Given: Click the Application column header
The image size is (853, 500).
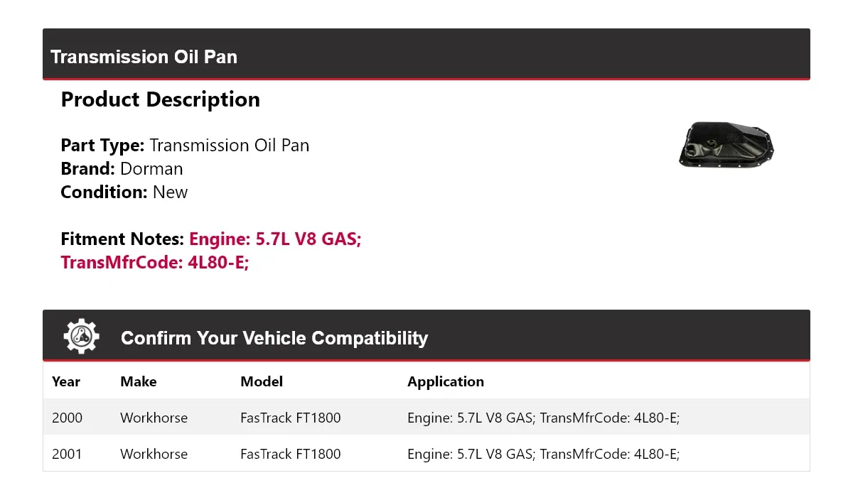Looking at the screenshot, I should 446,381.
